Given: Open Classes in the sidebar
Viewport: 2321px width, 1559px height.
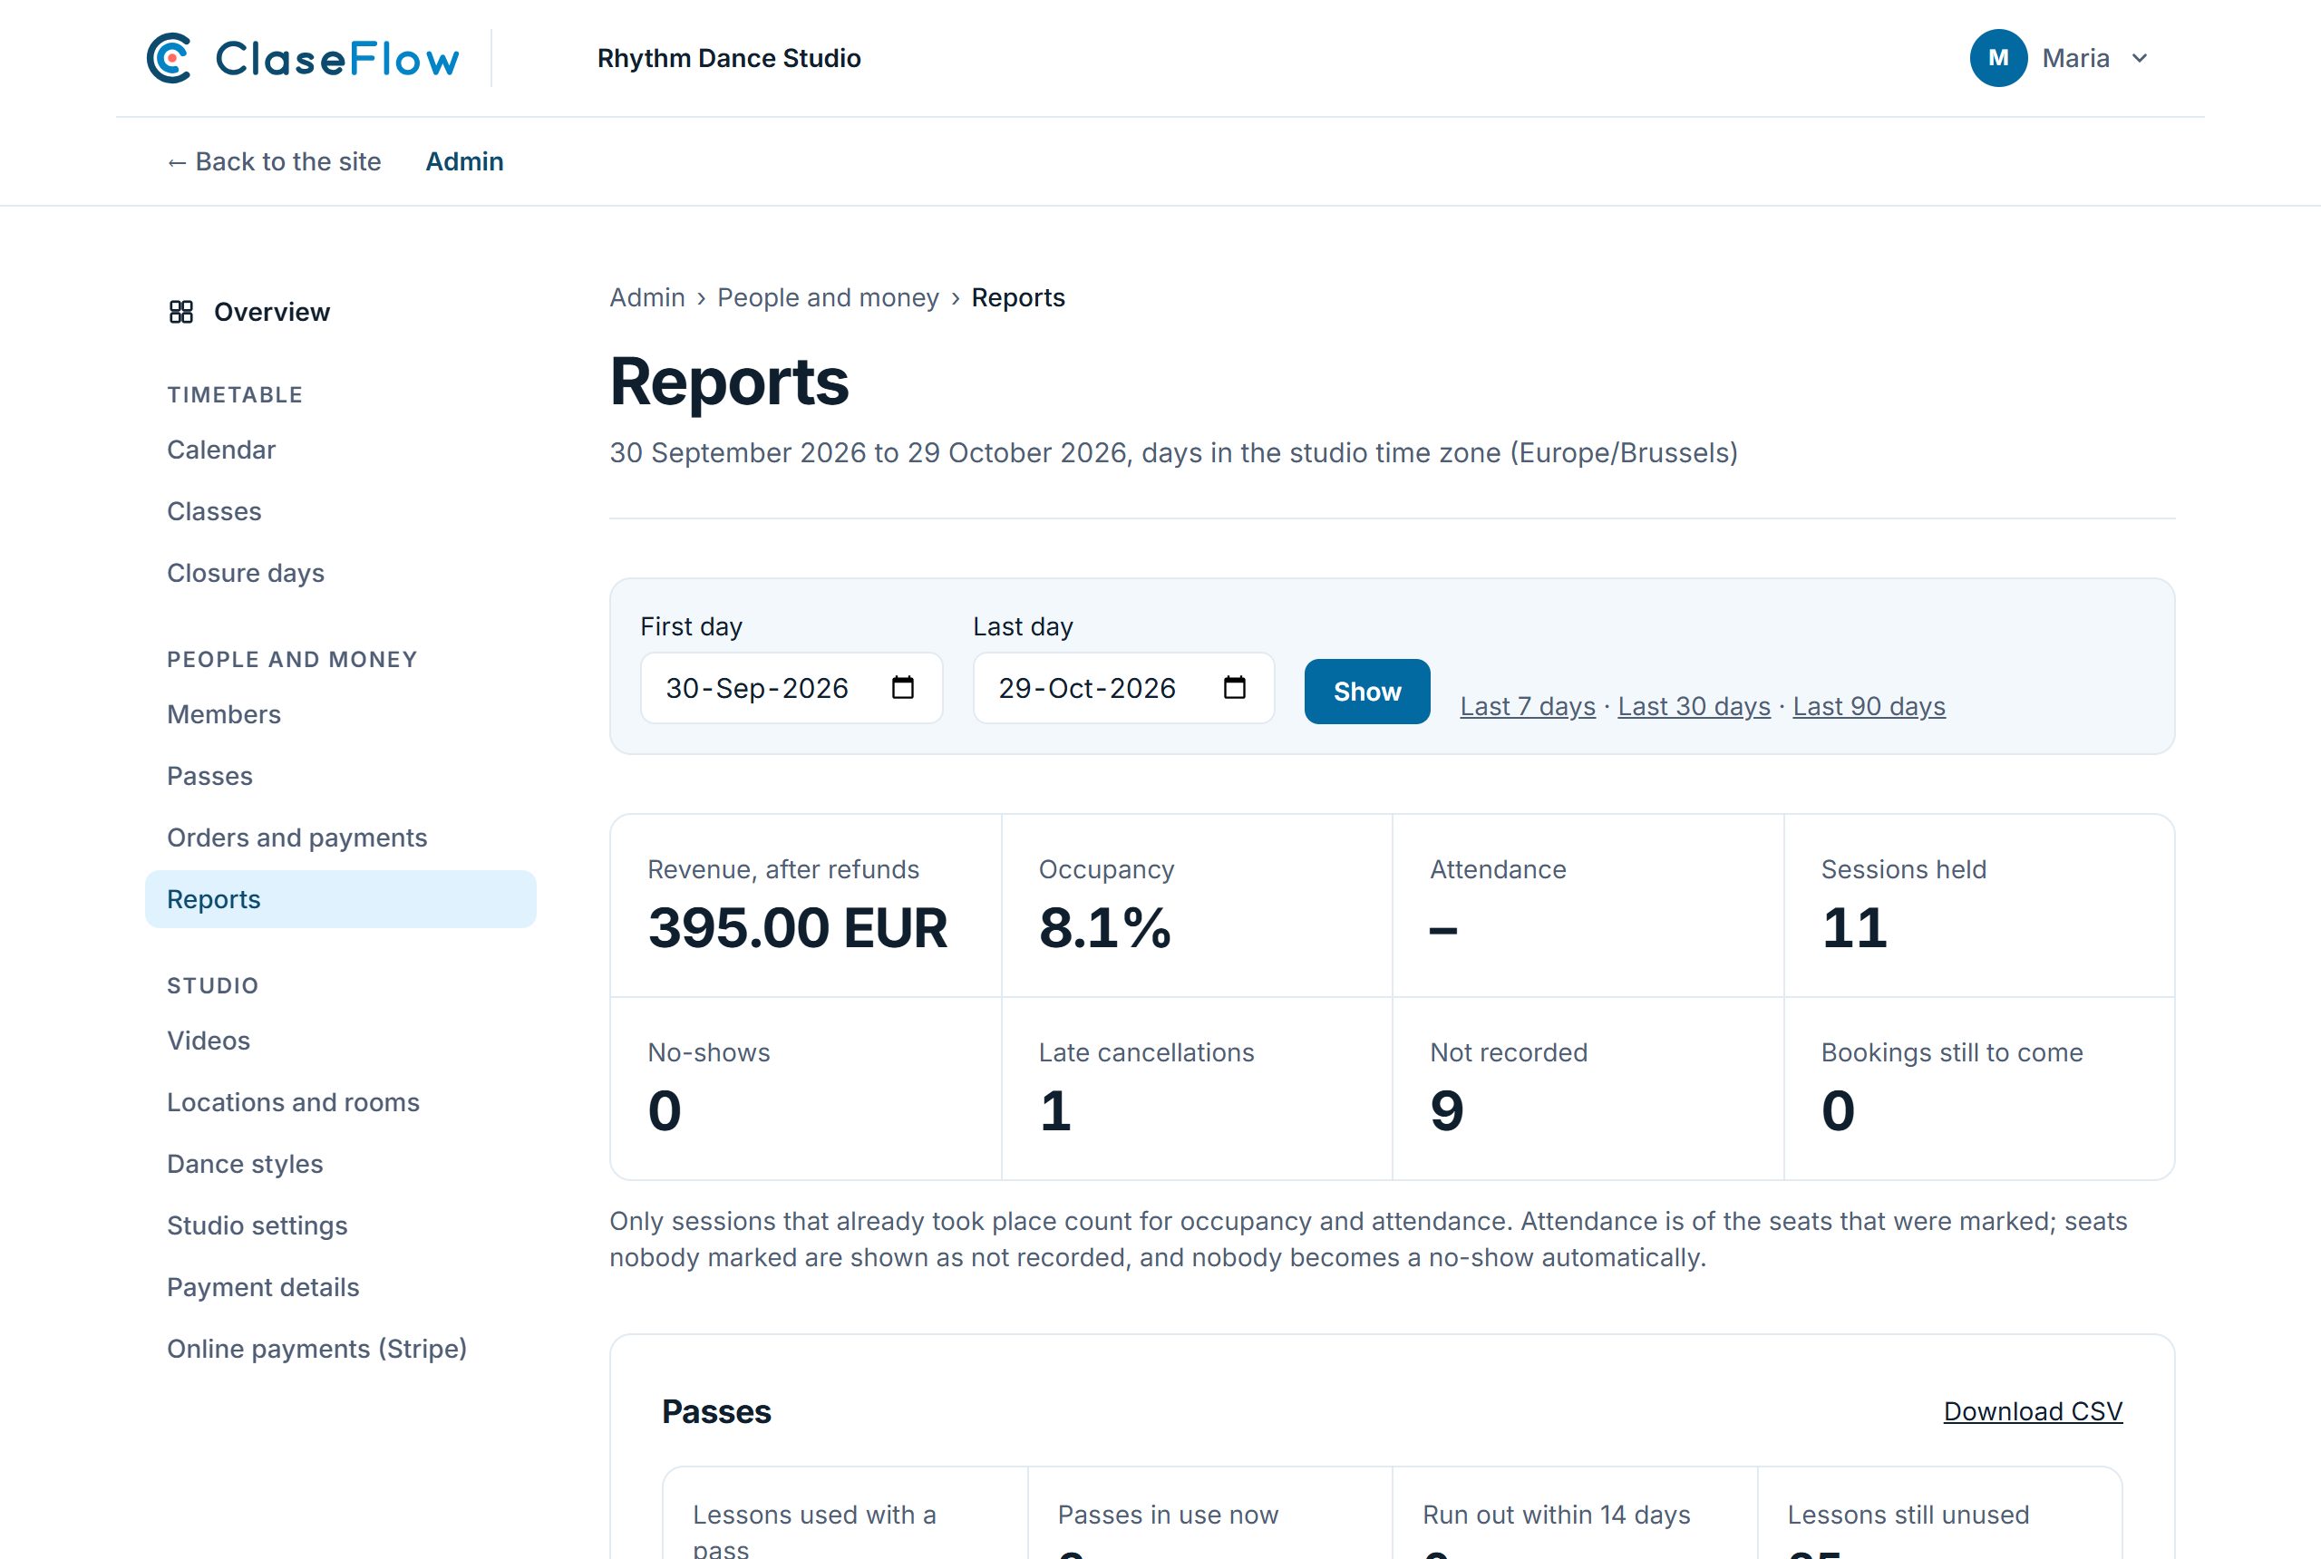Looking at the screenshot, I should pyautogui.click(x=214, y=511).
